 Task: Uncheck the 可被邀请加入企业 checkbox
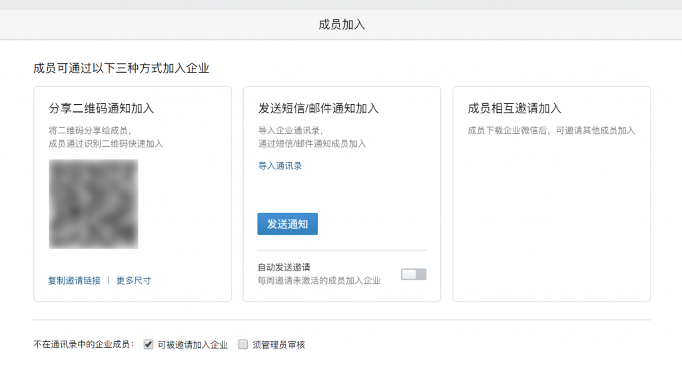tap(149, 345)
